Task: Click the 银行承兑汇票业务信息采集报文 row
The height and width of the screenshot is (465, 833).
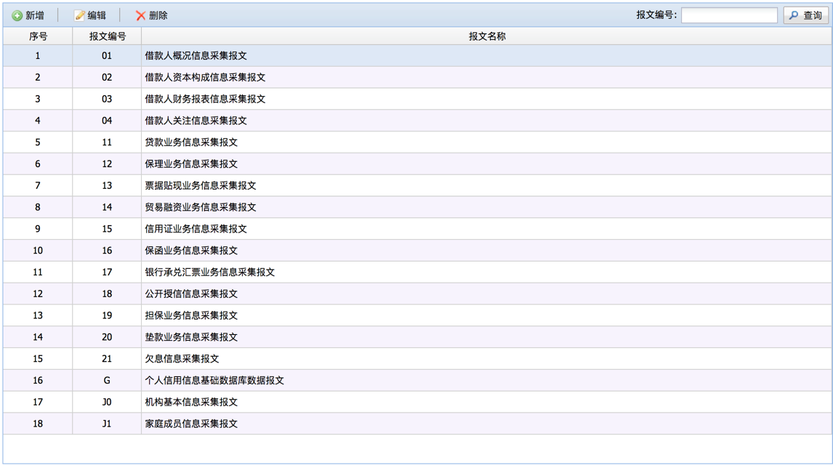Action: click(x=209, y=272)
